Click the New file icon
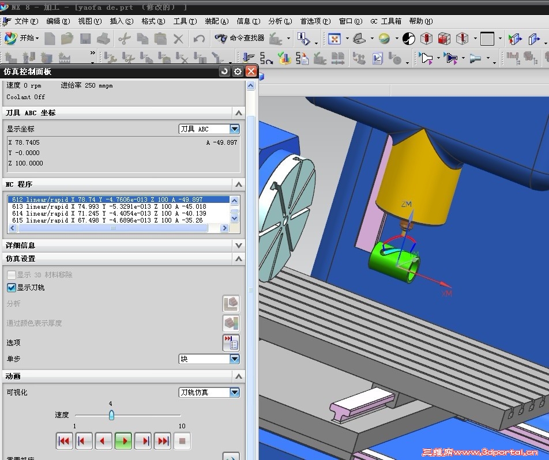 [50, 39]
